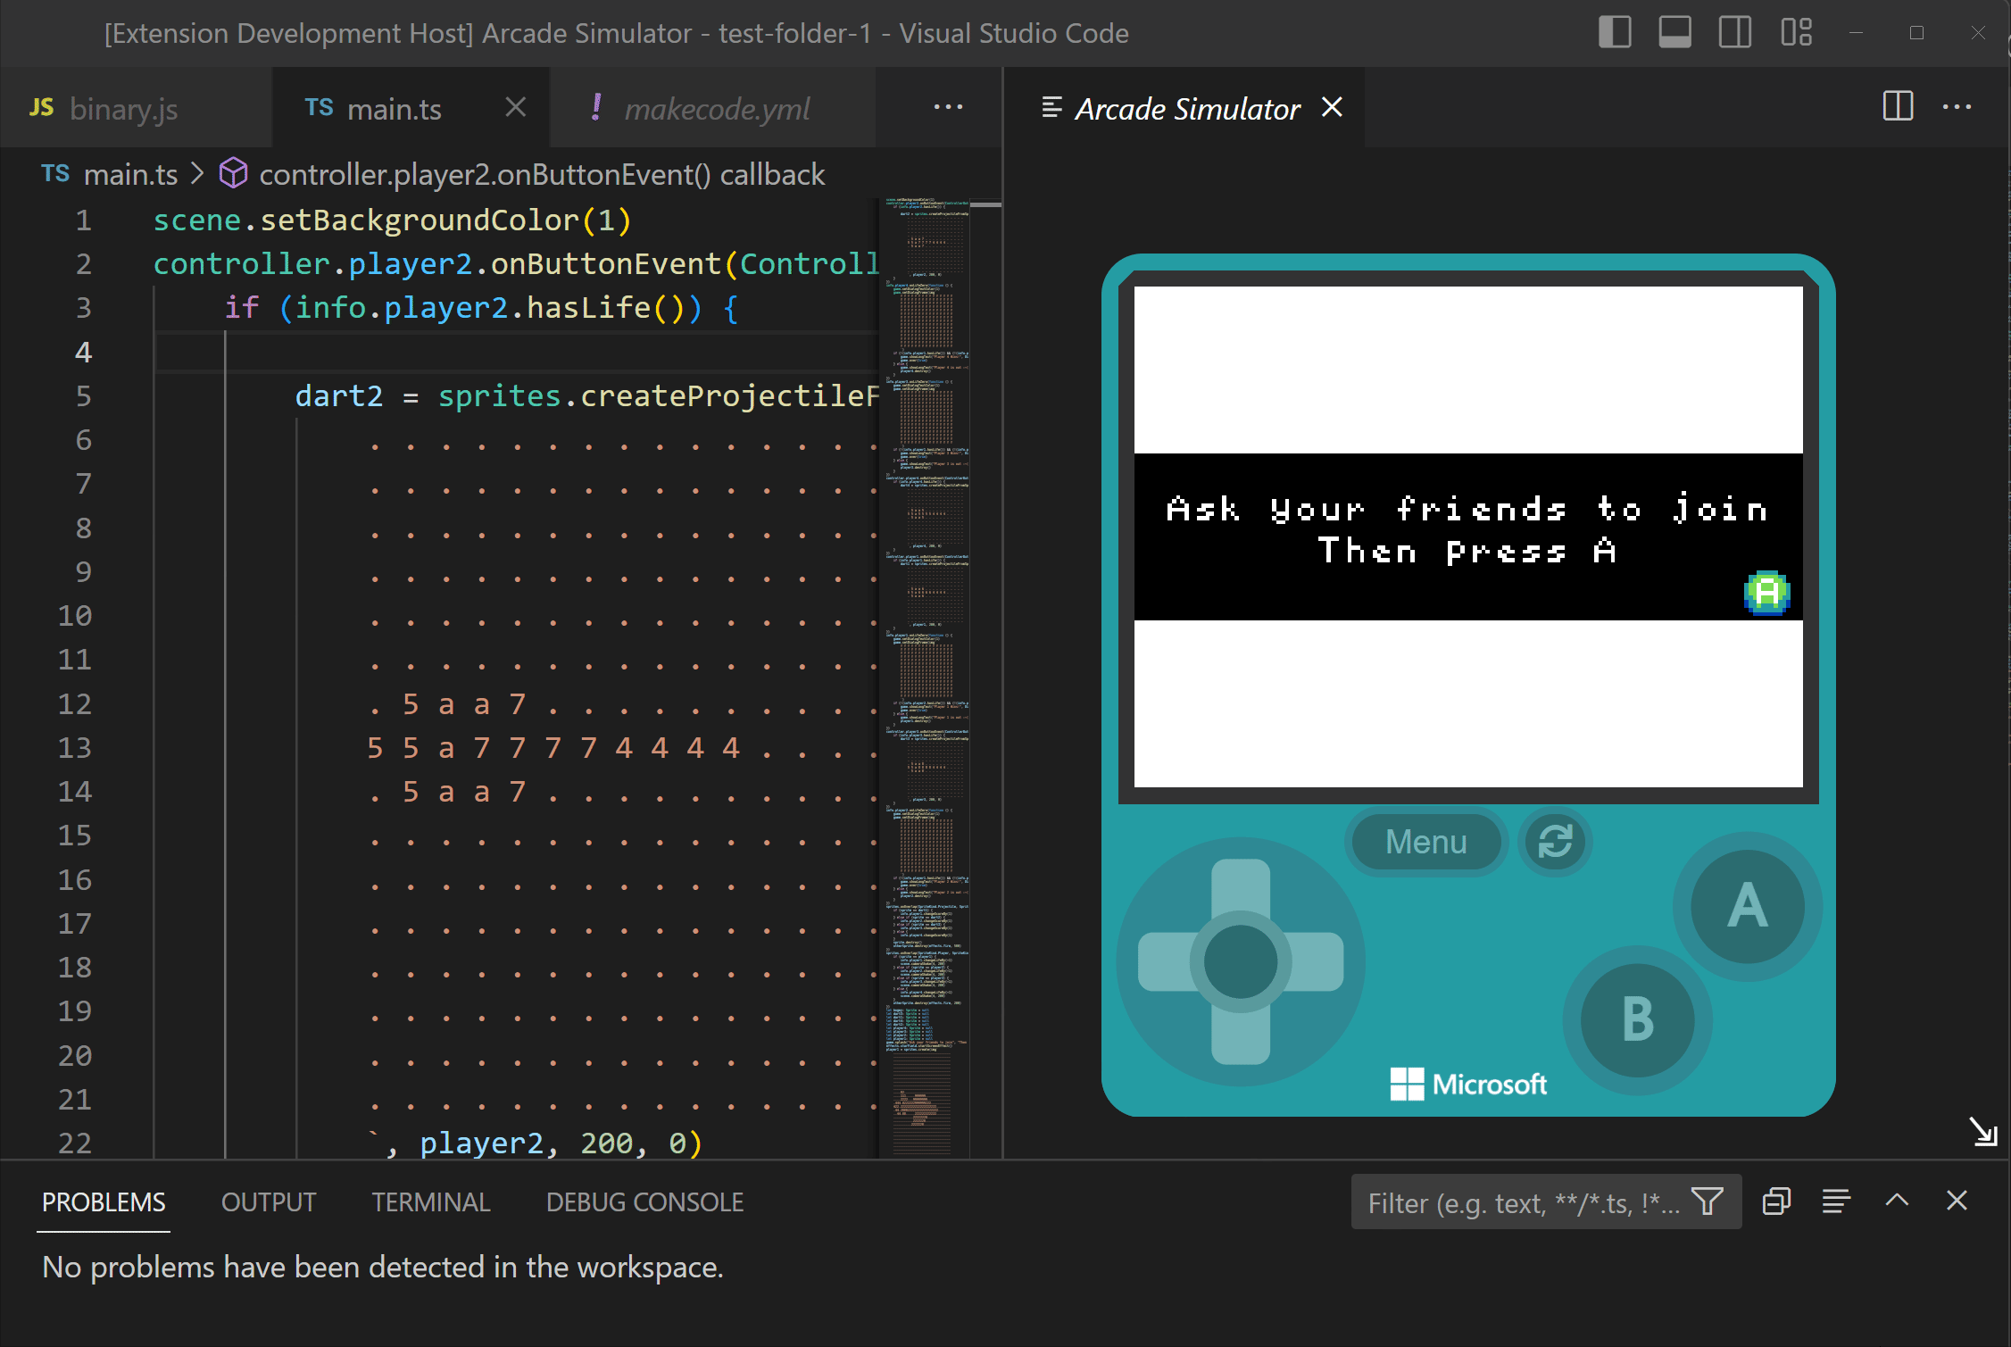Click yml exclamation icon on makecode.yml tab

(596, 107)
